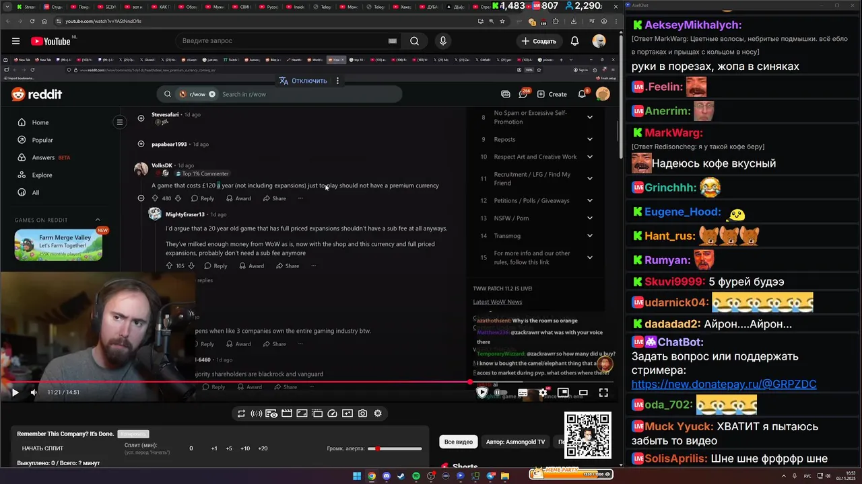Image resolution: width=862 pixels, height=484 pixels.
Task: Expand rule 13 NSFW / Porn
Action: [x=589, y=218]
